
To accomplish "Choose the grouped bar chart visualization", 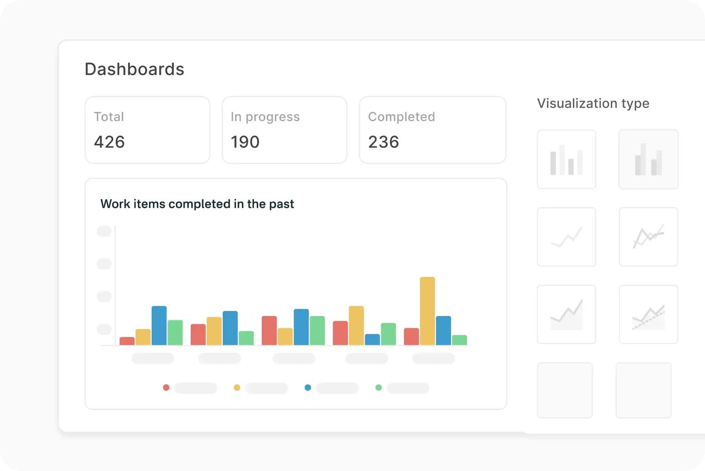I will (648, 159).
